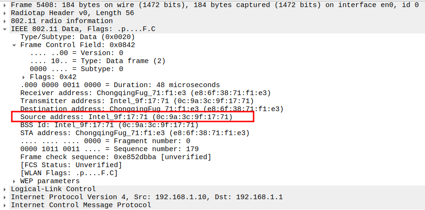Expand Internet Control Message Protocol

coord(5,205)
